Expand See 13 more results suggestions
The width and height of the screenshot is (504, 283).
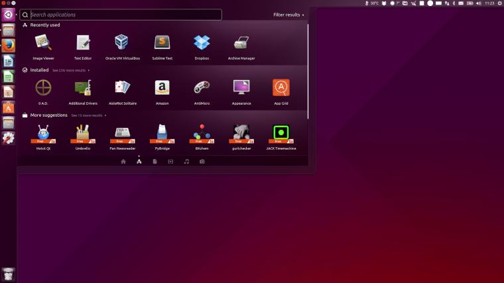[x=88, y=115]
